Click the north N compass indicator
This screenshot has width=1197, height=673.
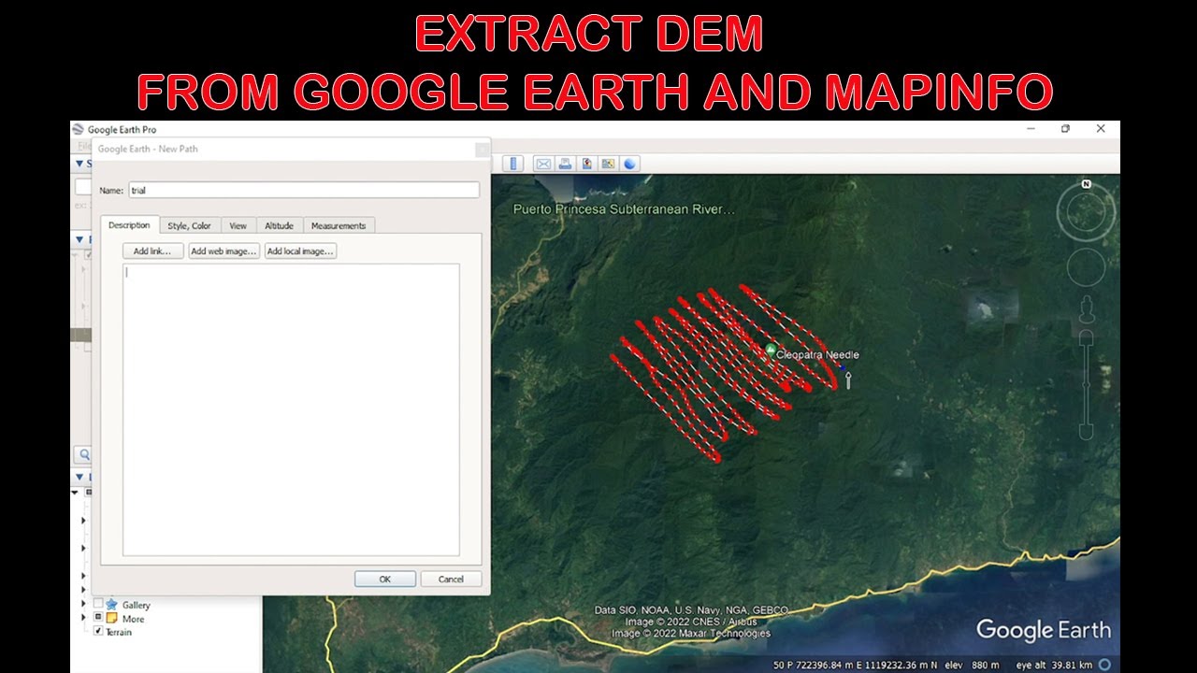coord(1087,184)
